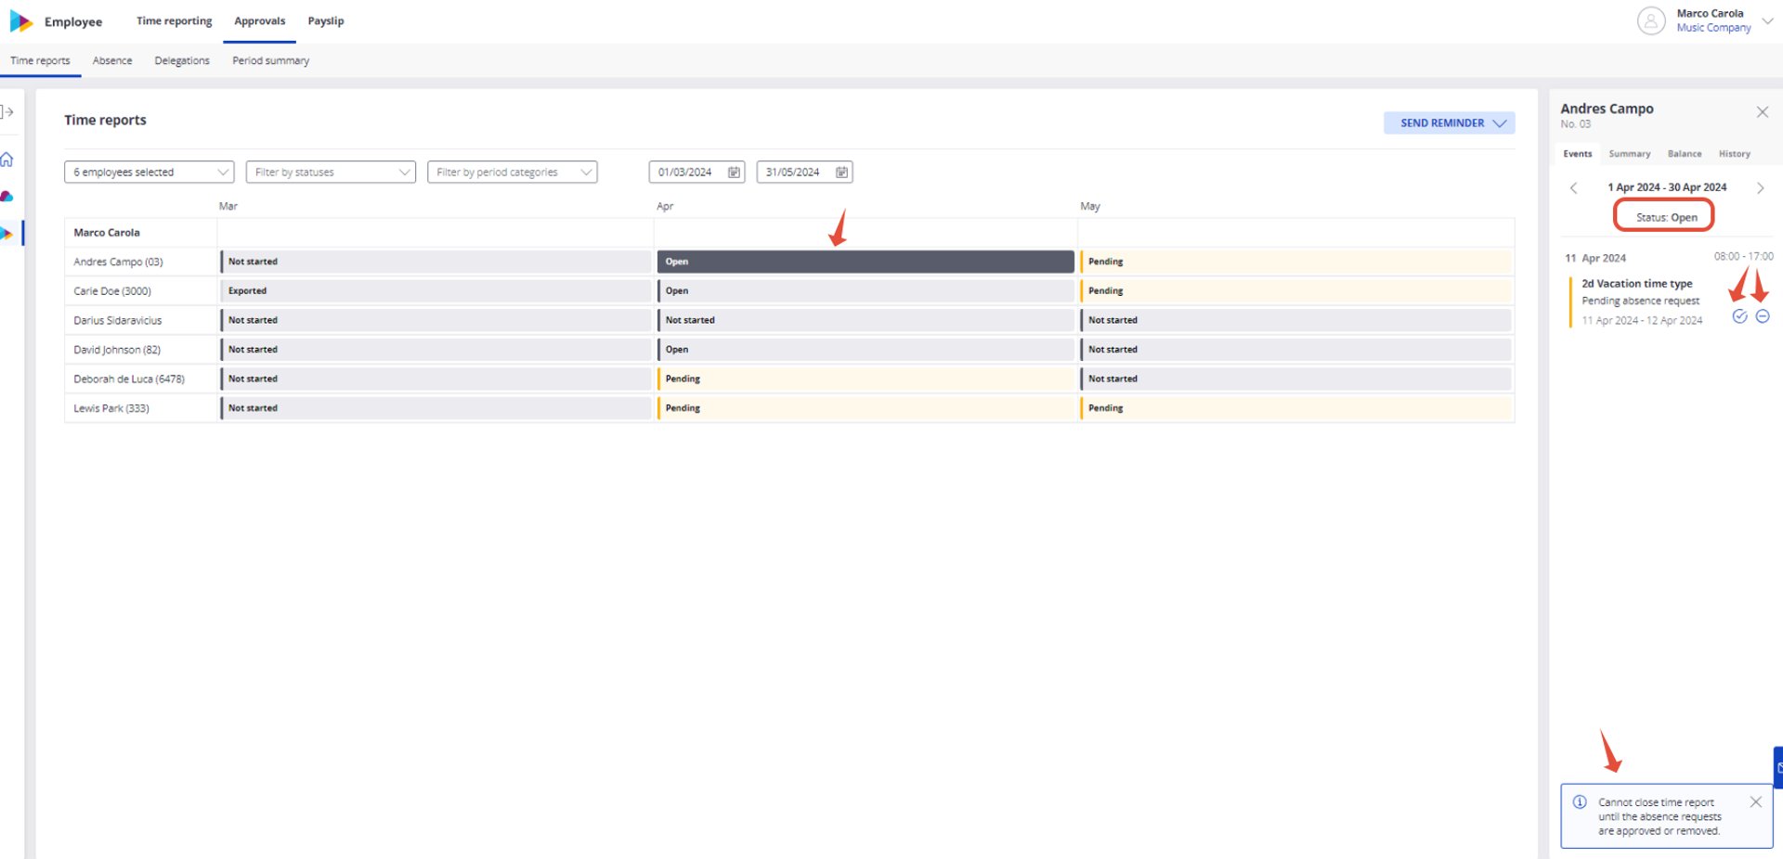
Task: Click the 2d Vacation time type event
Action: coord(1636,284)
